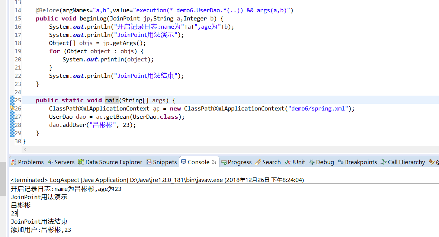Close the Console view with its X
This screenshot has width=439, height=237.
214,162
